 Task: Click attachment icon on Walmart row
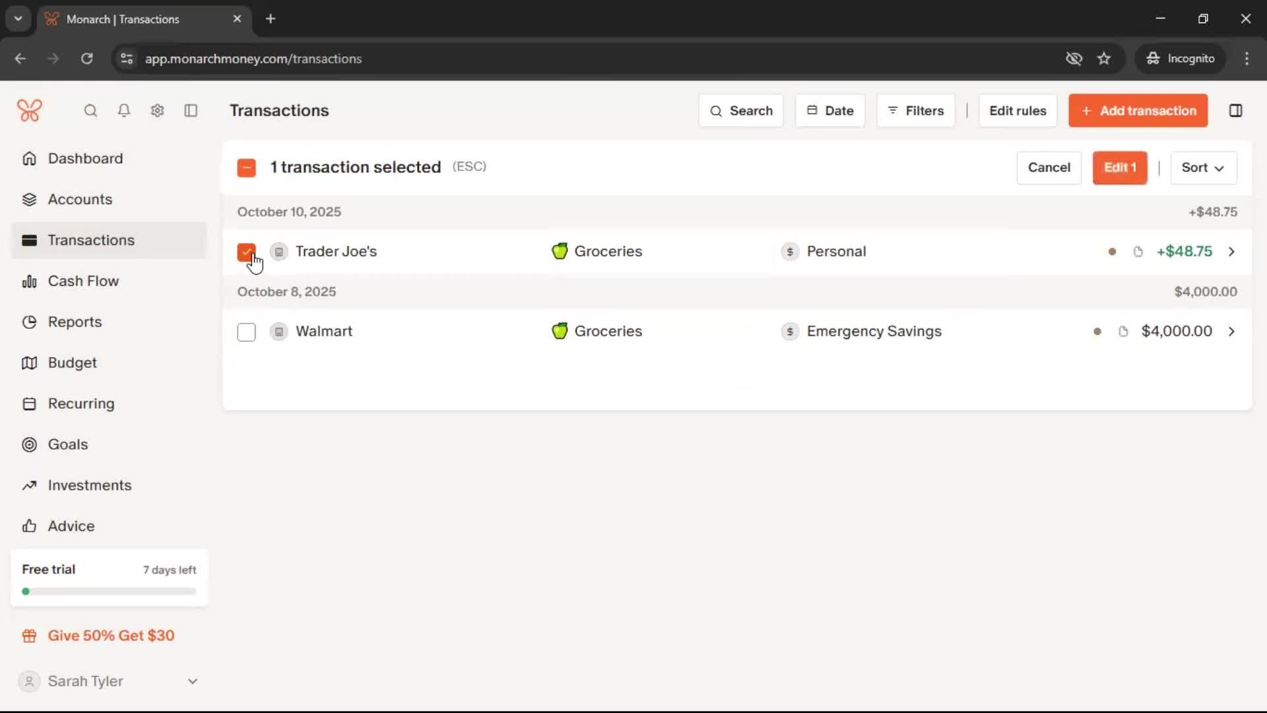point(1123,331)
